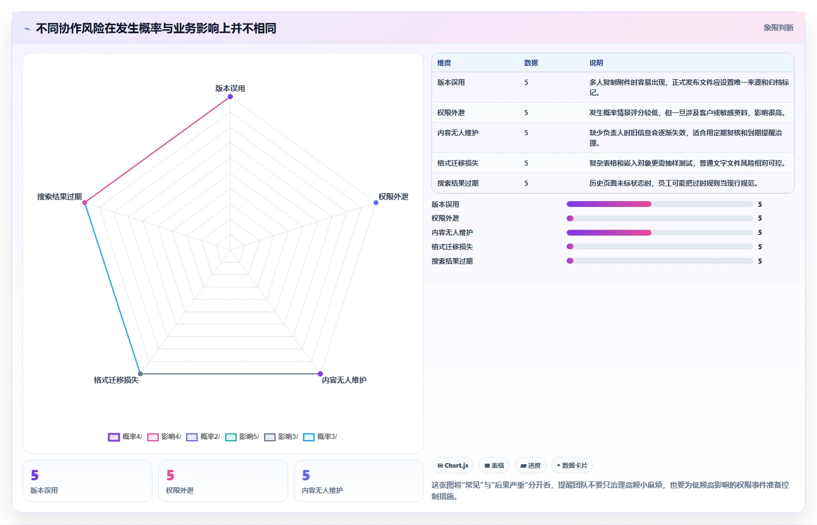Screen dimensions: 817x525
Task: Click the value 5 after the 权限外泄 progress bar
Action: point(760,218)
